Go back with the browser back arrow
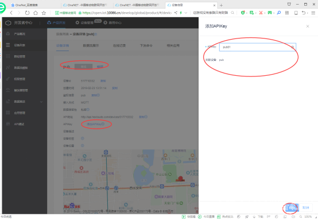Image resolution: width=318 pixels, height=220 pixels. click(11, 13)
